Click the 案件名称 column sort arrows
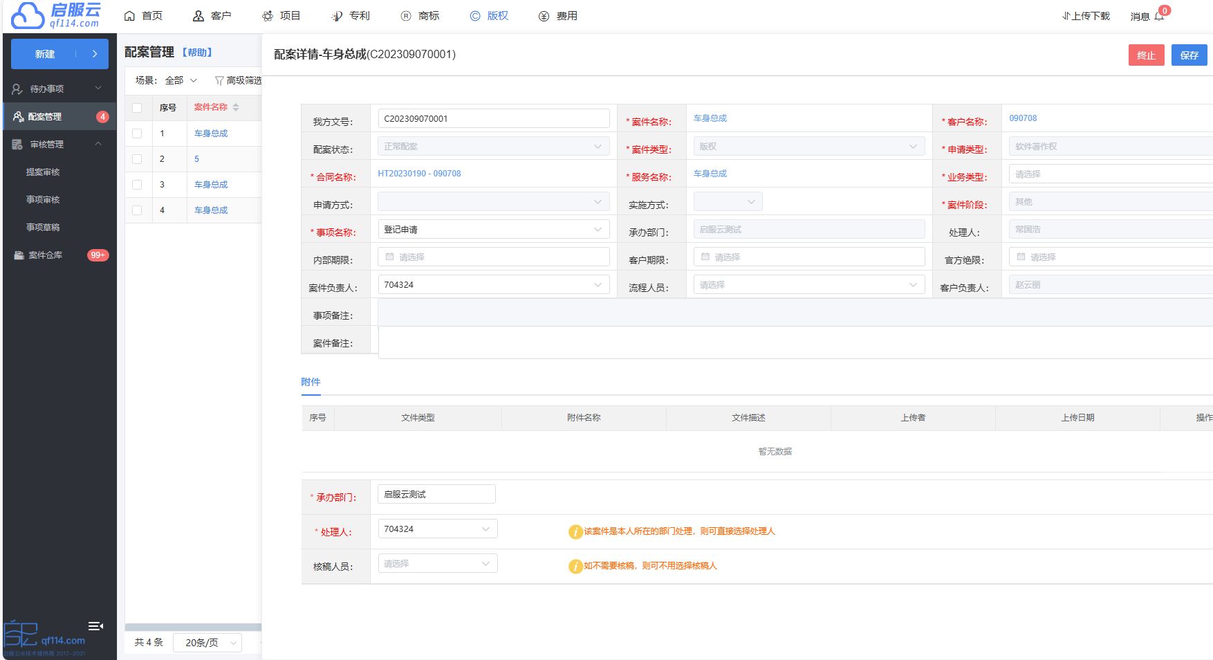The height and width of the screenshot is (660, 1213). coord(236,107)
